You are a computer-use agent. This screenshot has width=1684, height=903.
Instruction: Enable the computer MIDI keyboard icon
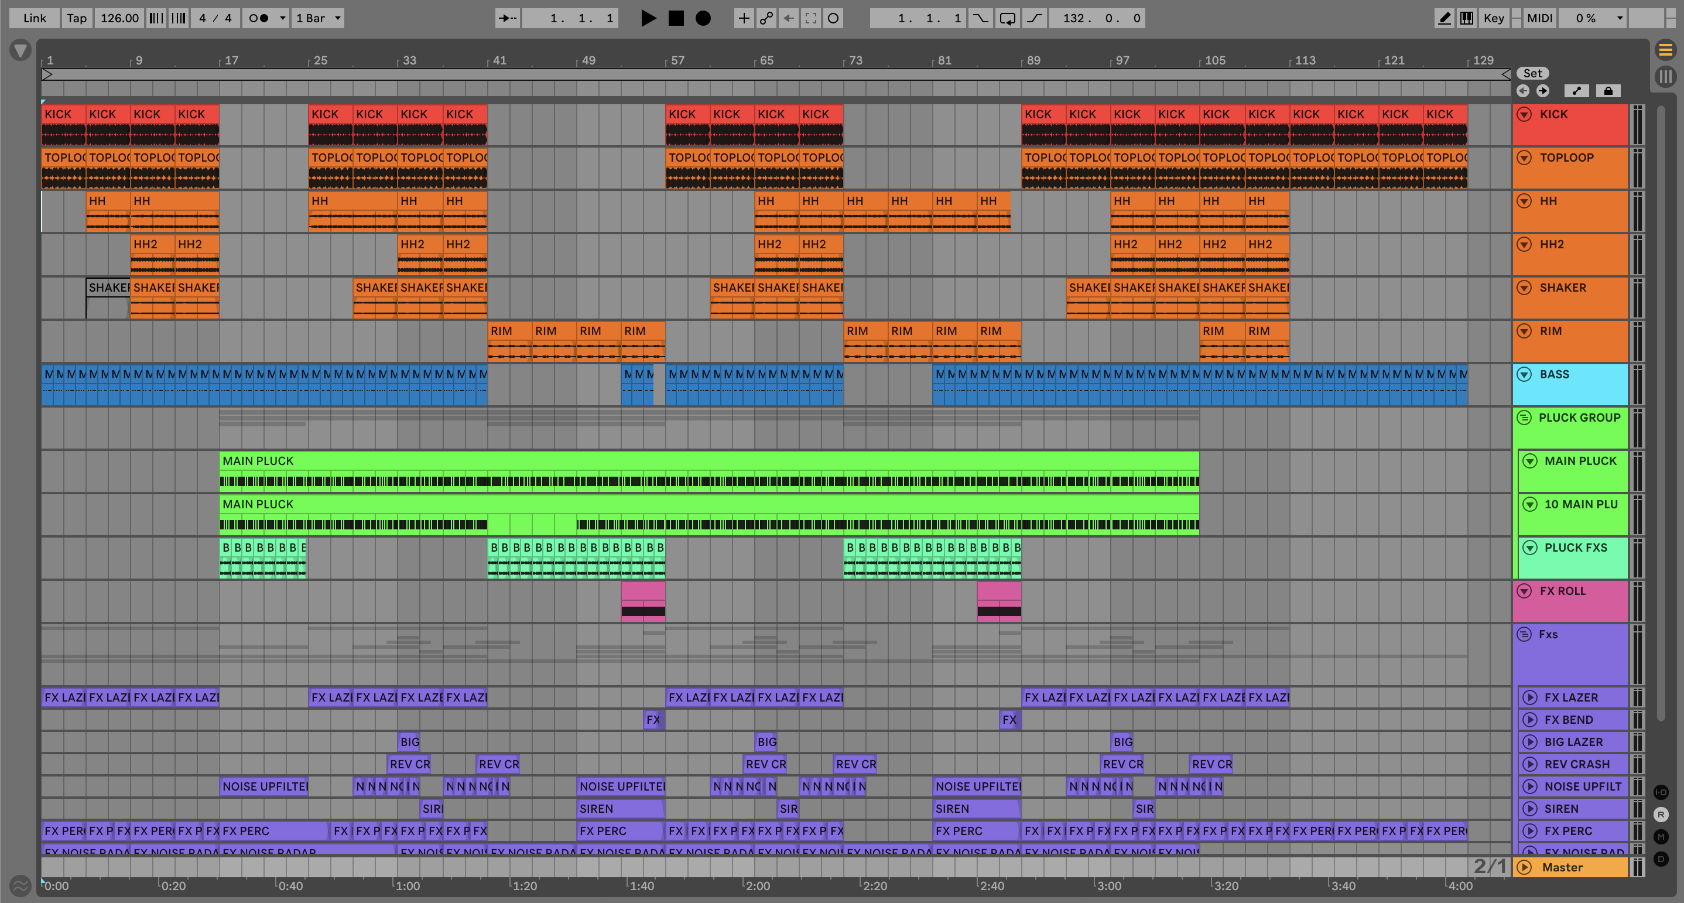click(1466, 18)
